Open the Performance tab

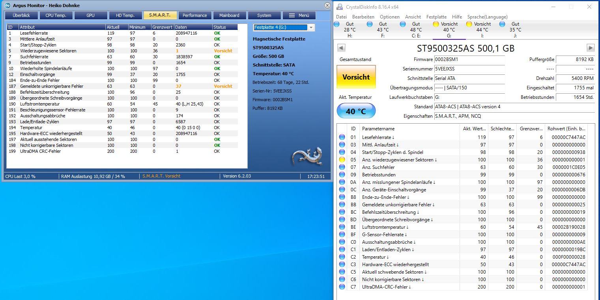pyautogui.click(x=195, y=15)
